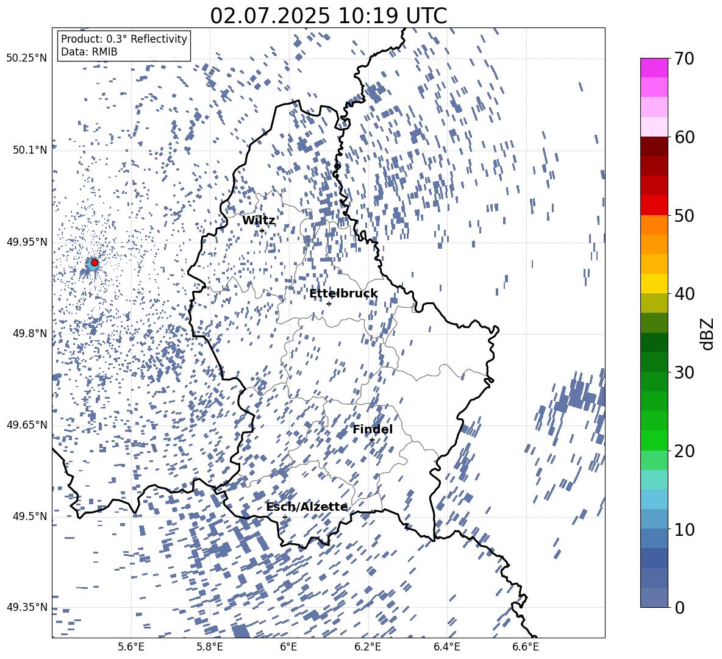
Task: Click the Findel station cross marker
Action: [372, 440]
